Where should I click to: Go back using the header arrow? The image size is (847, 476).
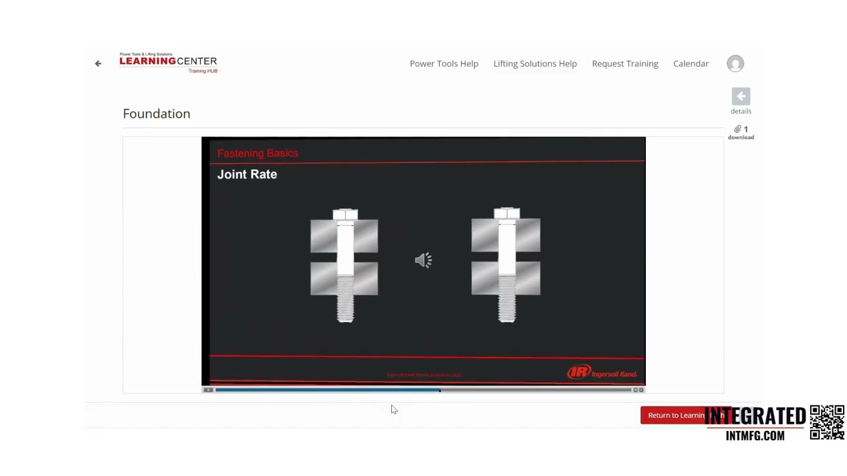click(98, 63)
